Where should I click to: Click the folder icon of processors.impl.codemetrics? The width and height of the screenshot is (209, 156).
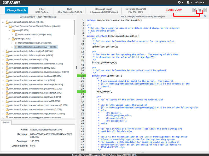click(x=7, y=64)
